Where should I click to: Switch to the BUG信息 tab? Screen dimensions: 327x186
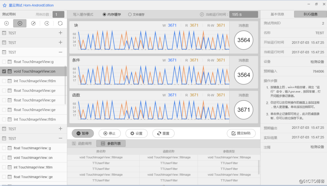point(311,14)
